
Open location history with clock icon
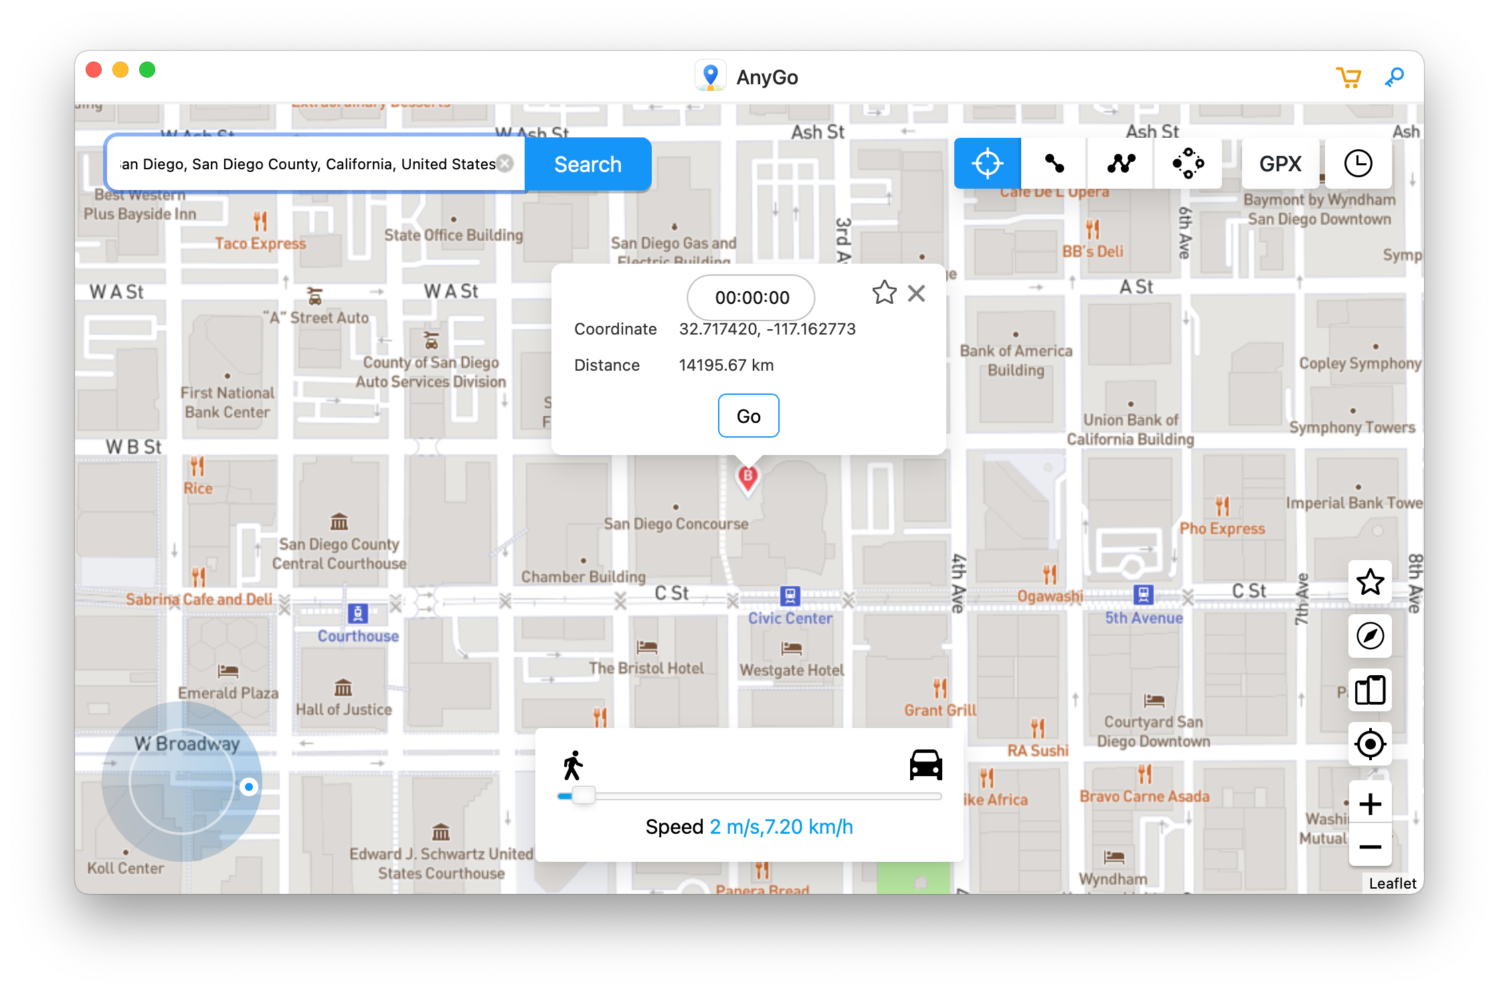[1358, 163]
